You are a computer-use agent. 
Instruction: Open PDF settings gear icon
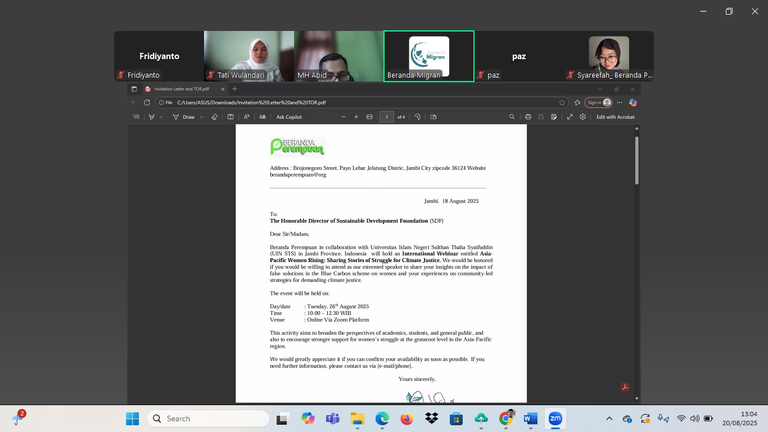pyautogui.click(x=582, y=117)
